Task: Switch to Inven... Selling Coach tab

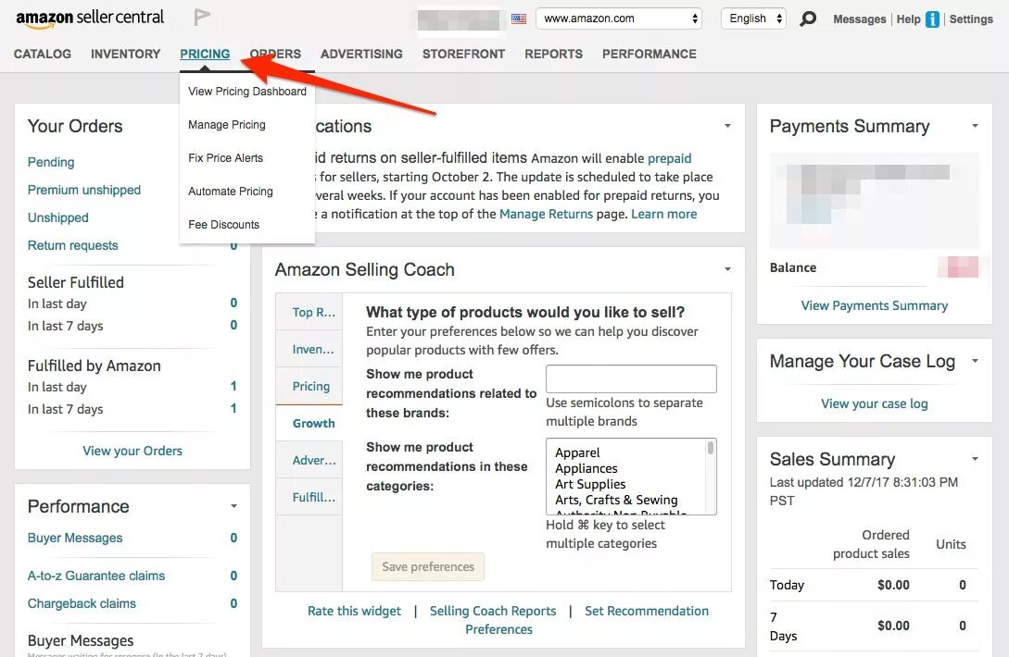Action: pos(309,349)
